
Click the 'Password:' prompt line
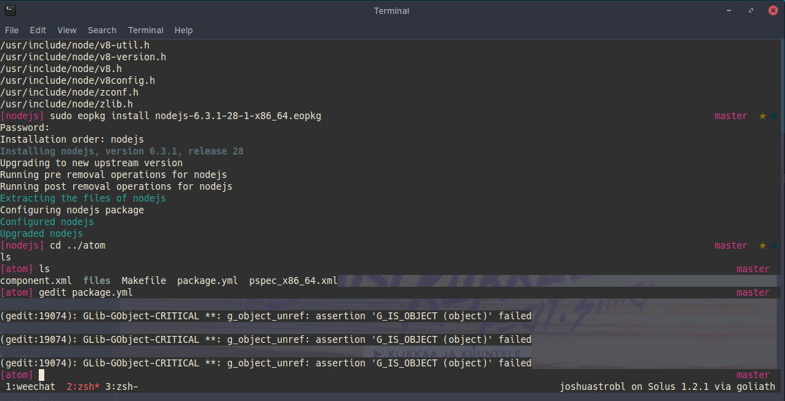click(x=25, y=127)
